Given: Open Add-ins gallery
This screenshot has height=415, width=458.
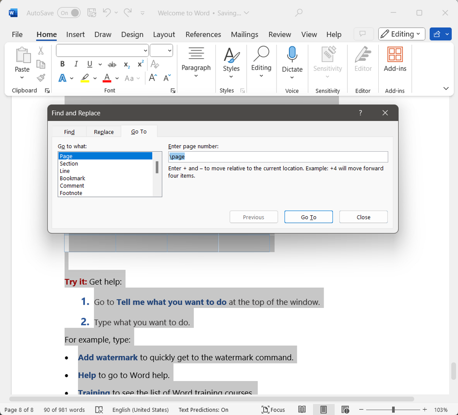Looking at the screenshot, I should (395, 54).
